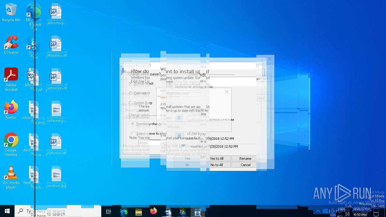Open Microsoft Edge from the taskbar
Image resolution: width=386 pixels, height=217 pixels.
point(124,212)
